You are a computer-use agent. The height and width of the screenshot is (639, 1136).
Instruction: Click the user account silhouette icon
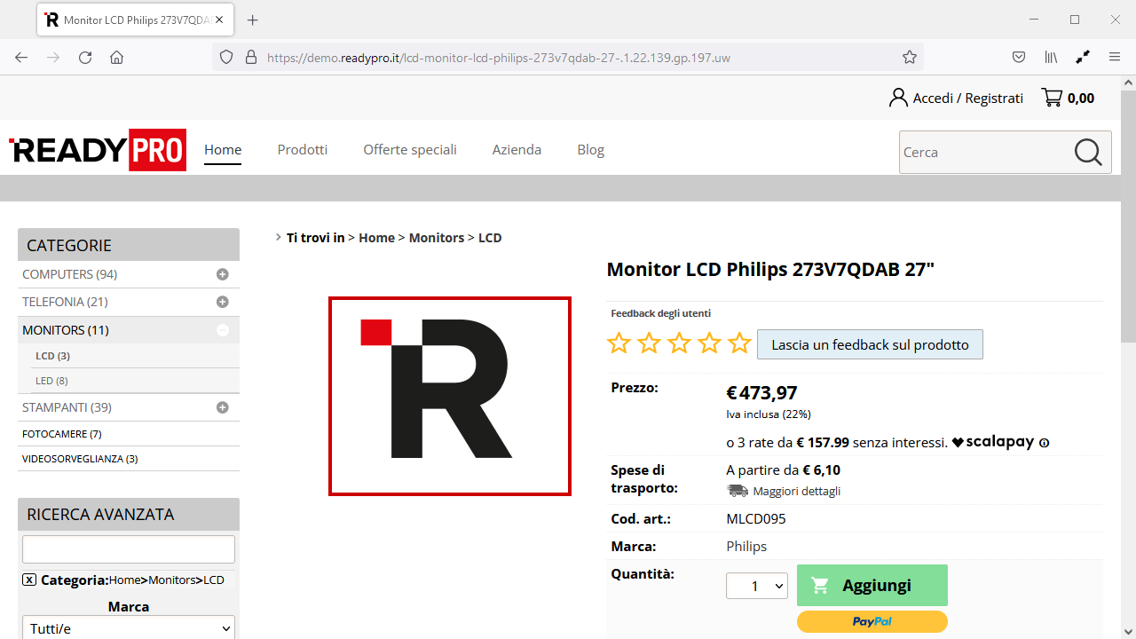pyautogui.click(x=898, y=98)
